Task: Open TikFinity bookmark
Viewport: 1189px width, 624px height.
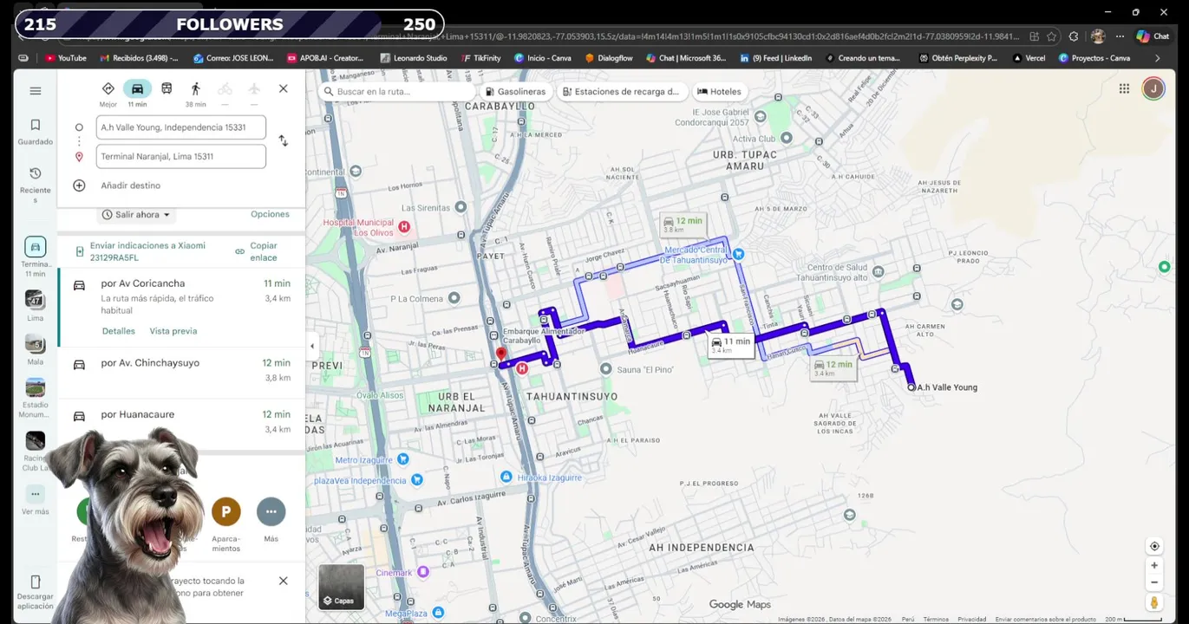Action: (x=480, y=58)
